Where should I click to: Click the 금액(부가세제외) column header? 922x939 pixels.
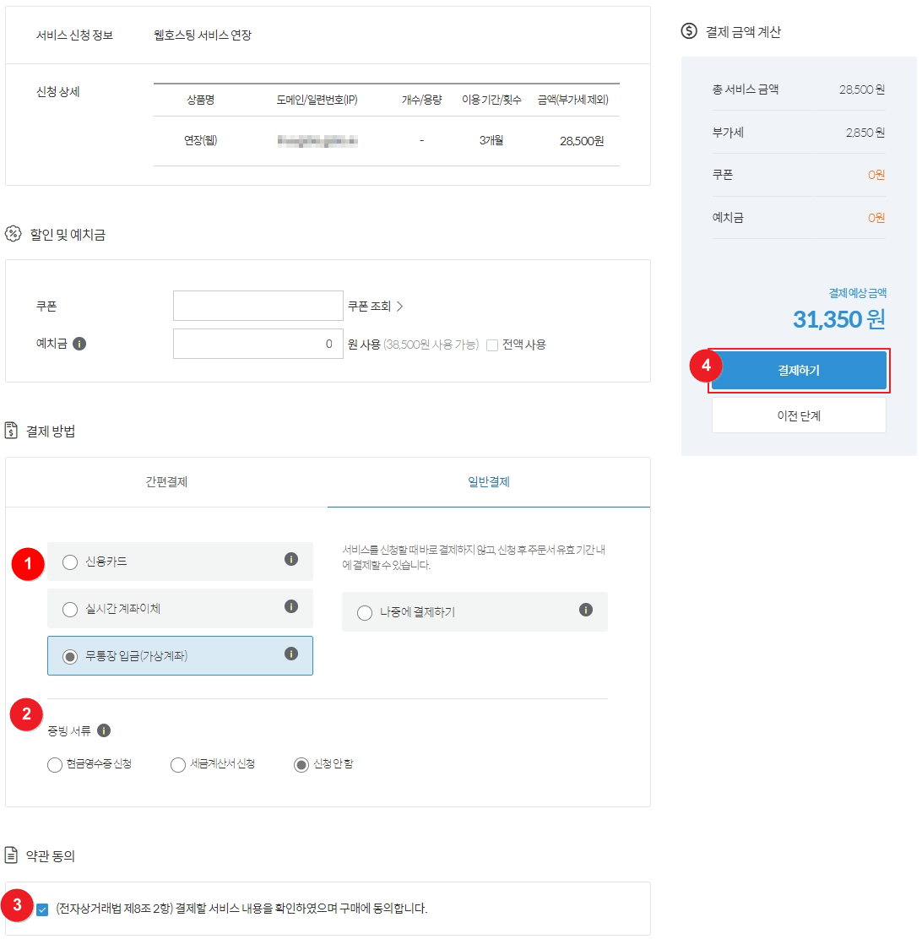tap(573, 100)
